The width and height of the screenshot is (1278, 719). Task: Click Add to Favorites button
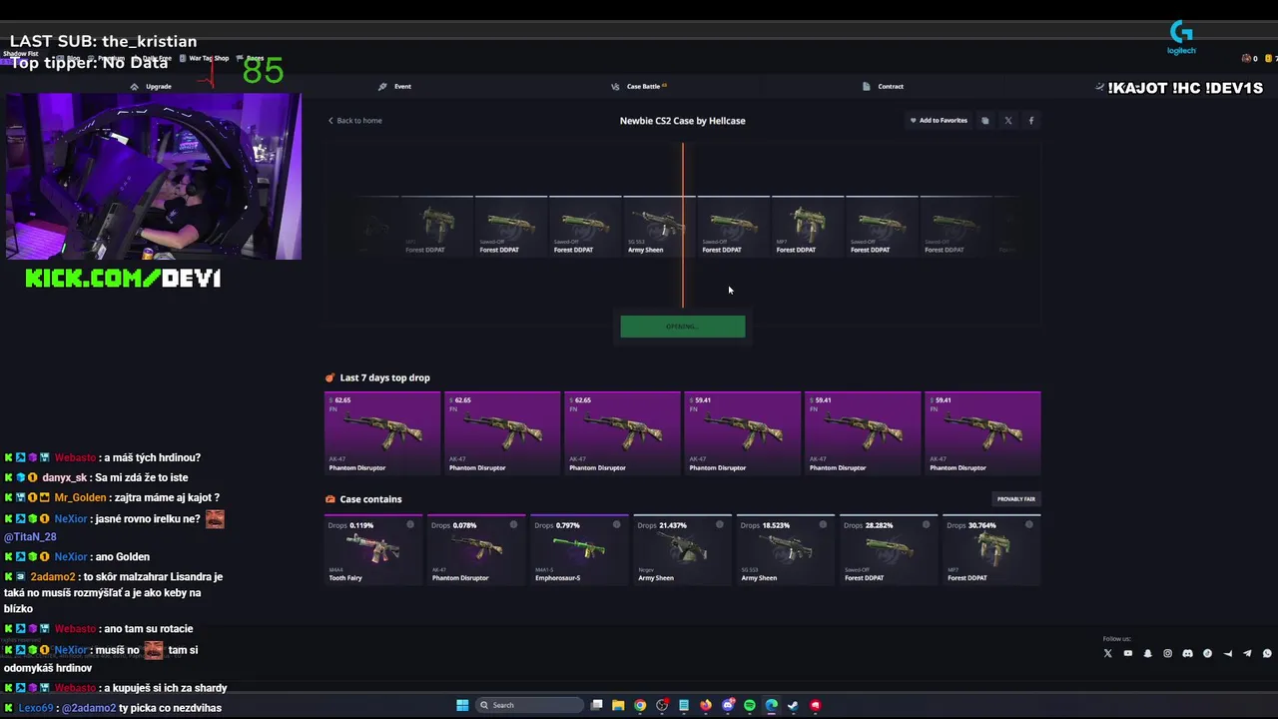coord(938,121)
